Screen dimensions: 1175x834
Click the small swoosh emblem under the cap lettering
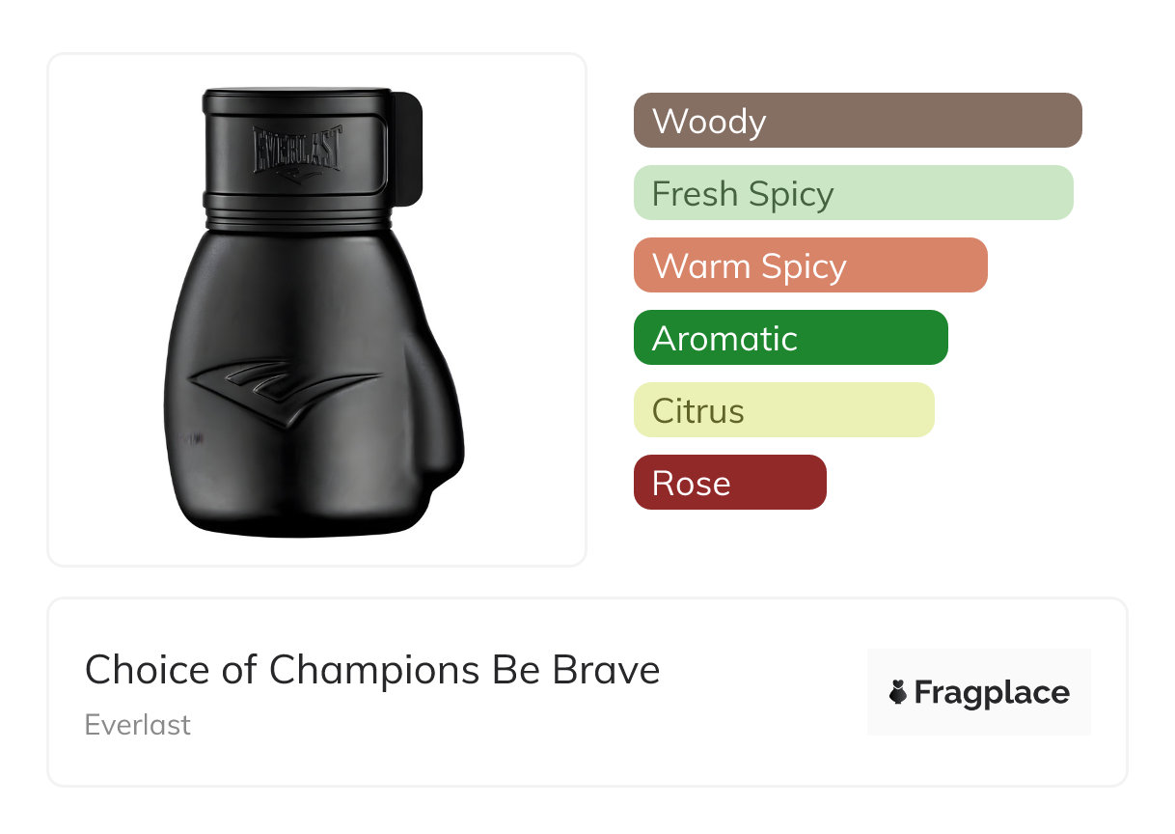(296, 176)
